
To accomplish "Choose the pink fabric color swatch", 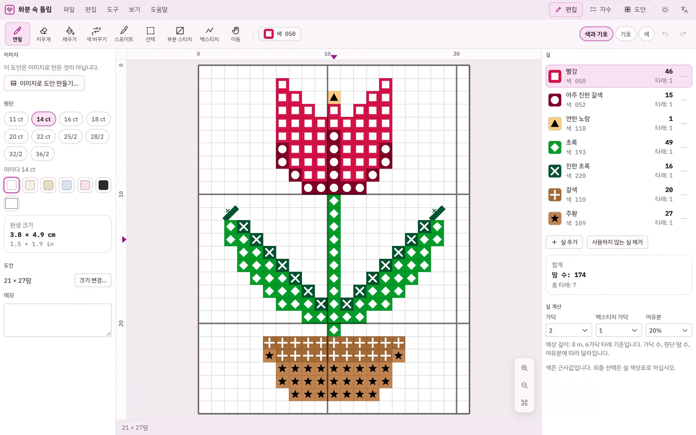I will [x=85, y=185].
